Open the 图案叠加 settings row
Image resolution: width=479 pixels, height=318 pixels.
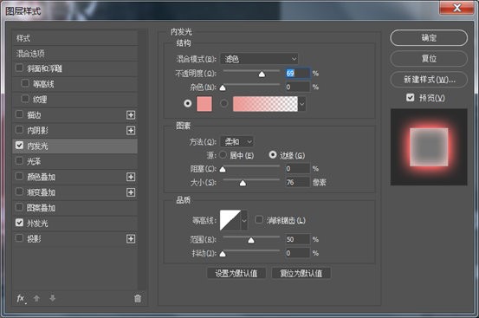[x=74, y=208]
